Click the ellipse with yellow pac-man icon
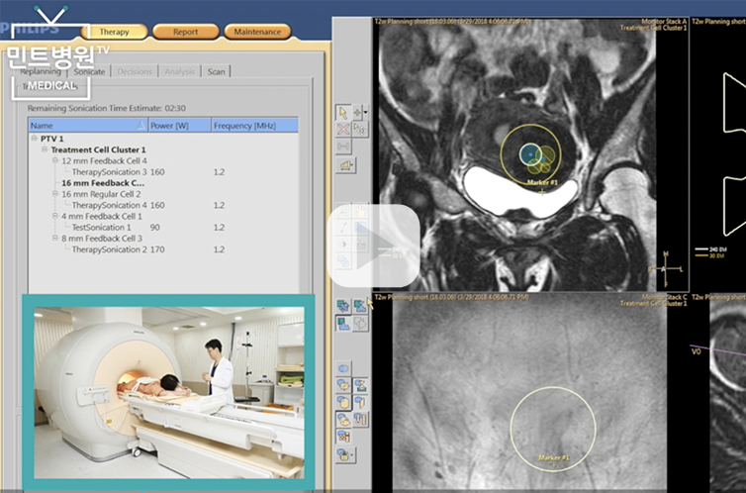This screenshot has height=493, width=746. point(343,419)
